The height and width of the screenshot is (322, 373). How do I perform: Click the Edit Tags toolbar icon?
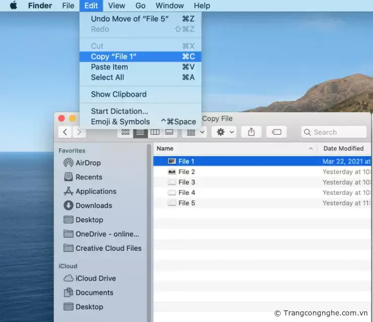[276, 132]
